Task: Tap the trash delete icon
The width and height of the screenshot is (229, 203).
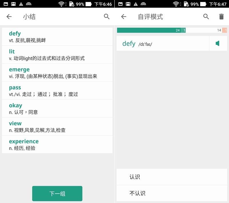Action: (x=221, y=17)
